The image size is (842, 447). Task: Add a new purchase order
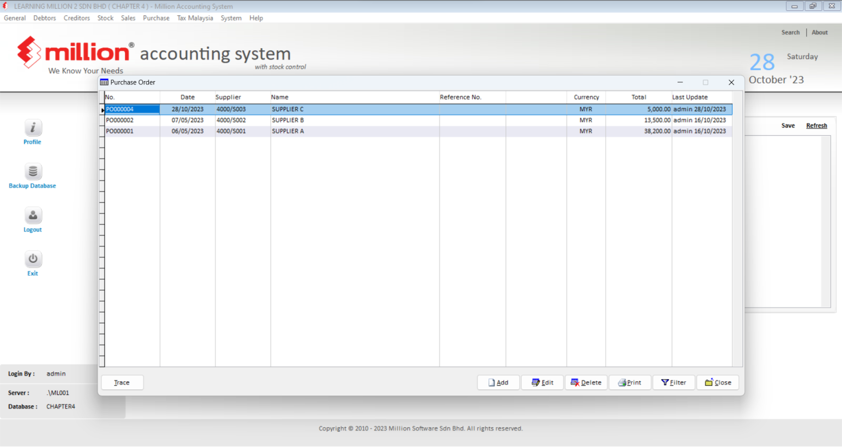point(498,382)
